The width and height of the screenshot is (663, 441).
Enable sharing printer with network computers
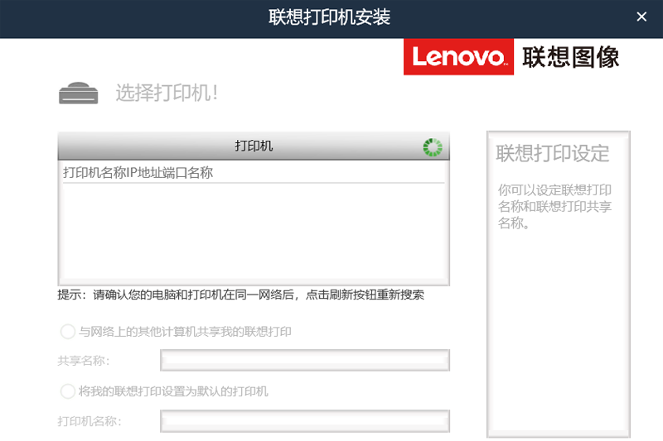[68, 332]
